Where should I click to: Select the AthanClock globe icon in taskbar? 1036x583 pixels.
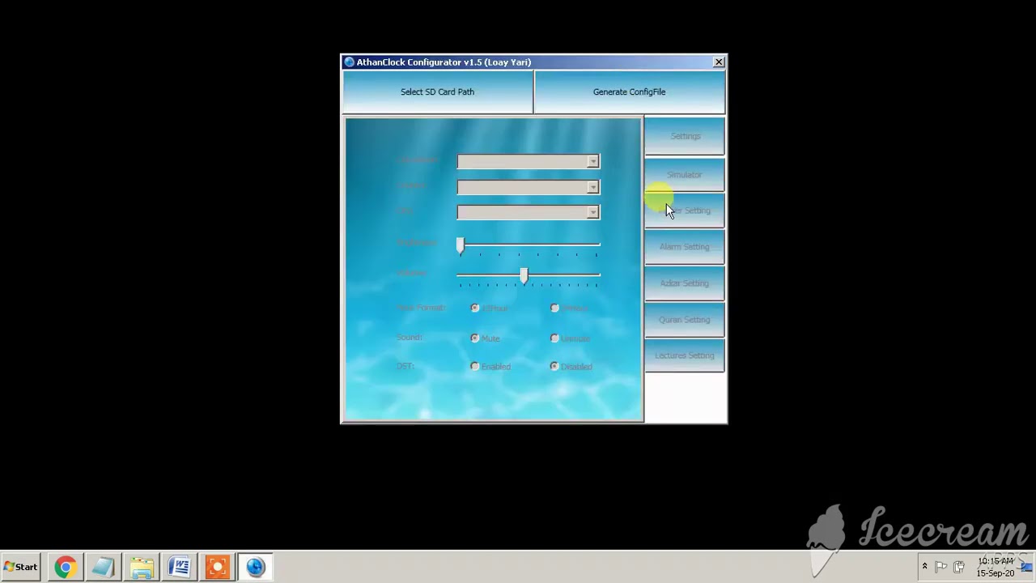pos(255,567)
